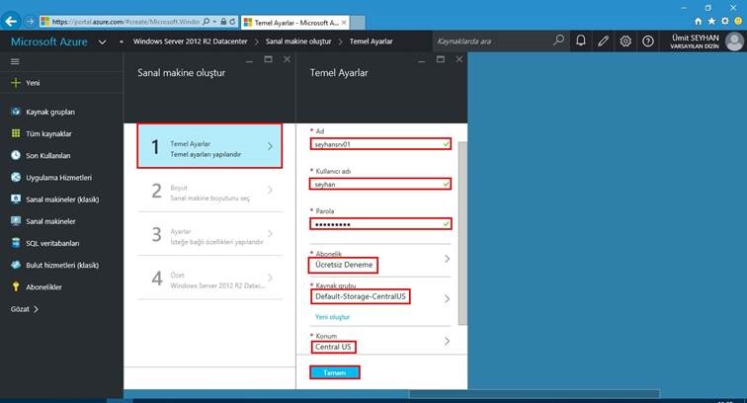Toggle the hamburger menu in sidebar

(x=15, y=61)
